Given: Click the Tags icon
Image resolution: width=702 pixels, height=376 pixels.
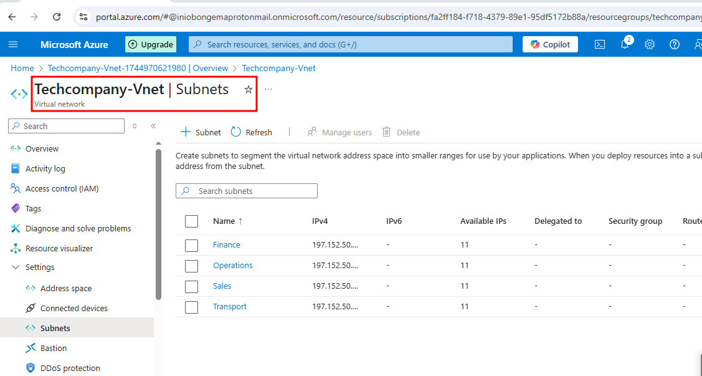Looking at the screenshot, I should click(16, 208).
